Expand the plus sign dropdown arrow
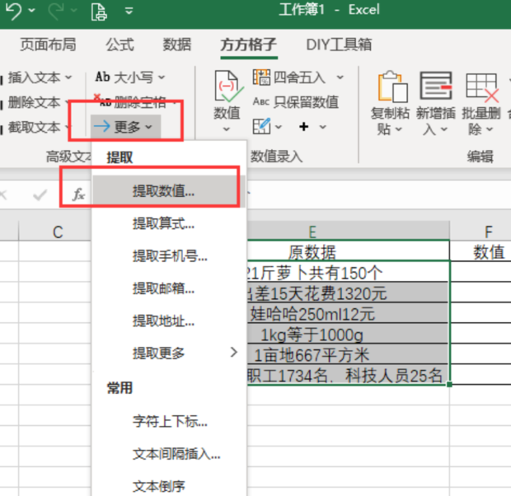 [x=322, y=127]
